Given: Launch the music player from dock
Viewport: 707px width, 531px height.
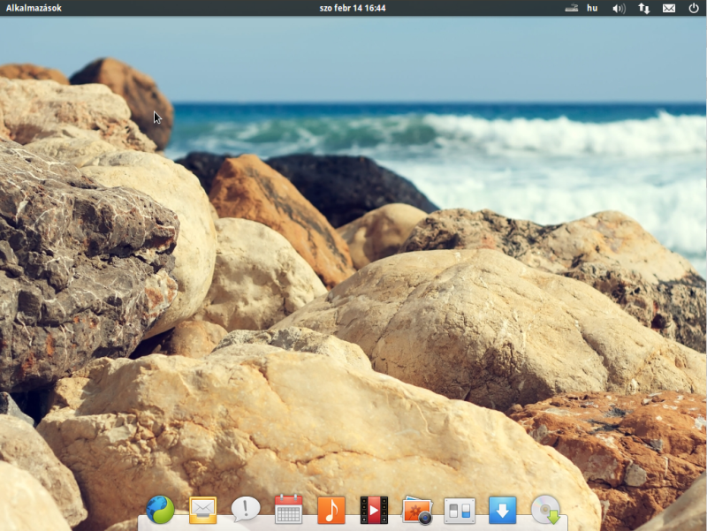Looking at the screenshot, I should [x=331, y=511].
